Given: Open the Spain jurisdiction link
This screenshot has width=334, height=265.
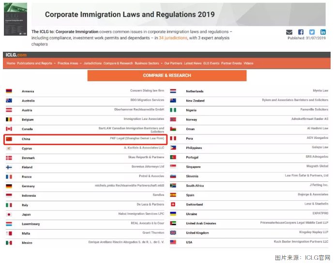Looking at the screenshot, I should [x=190, y=195].
